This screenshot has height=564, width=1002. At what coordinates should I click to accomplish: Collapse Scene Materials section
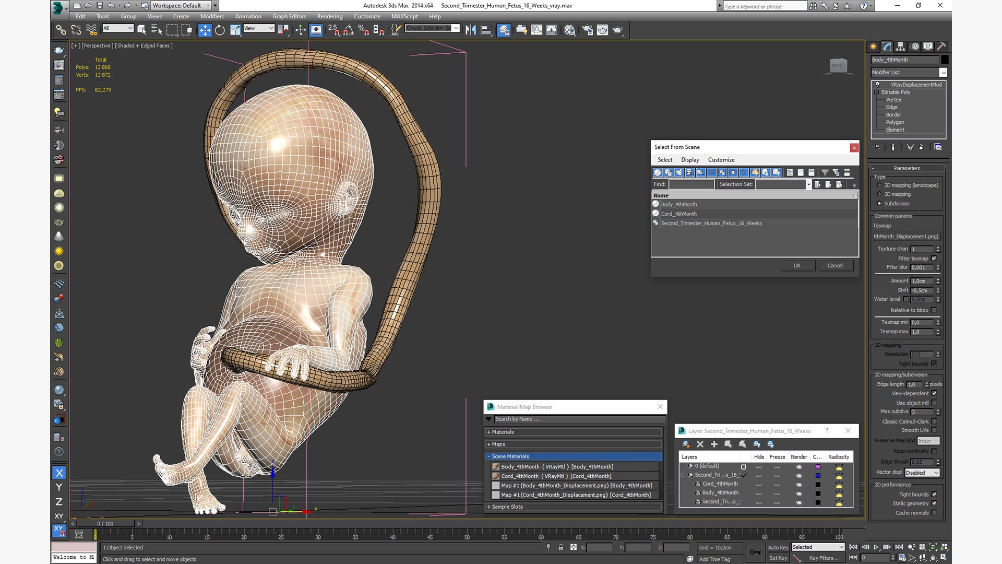coord(574,456)
